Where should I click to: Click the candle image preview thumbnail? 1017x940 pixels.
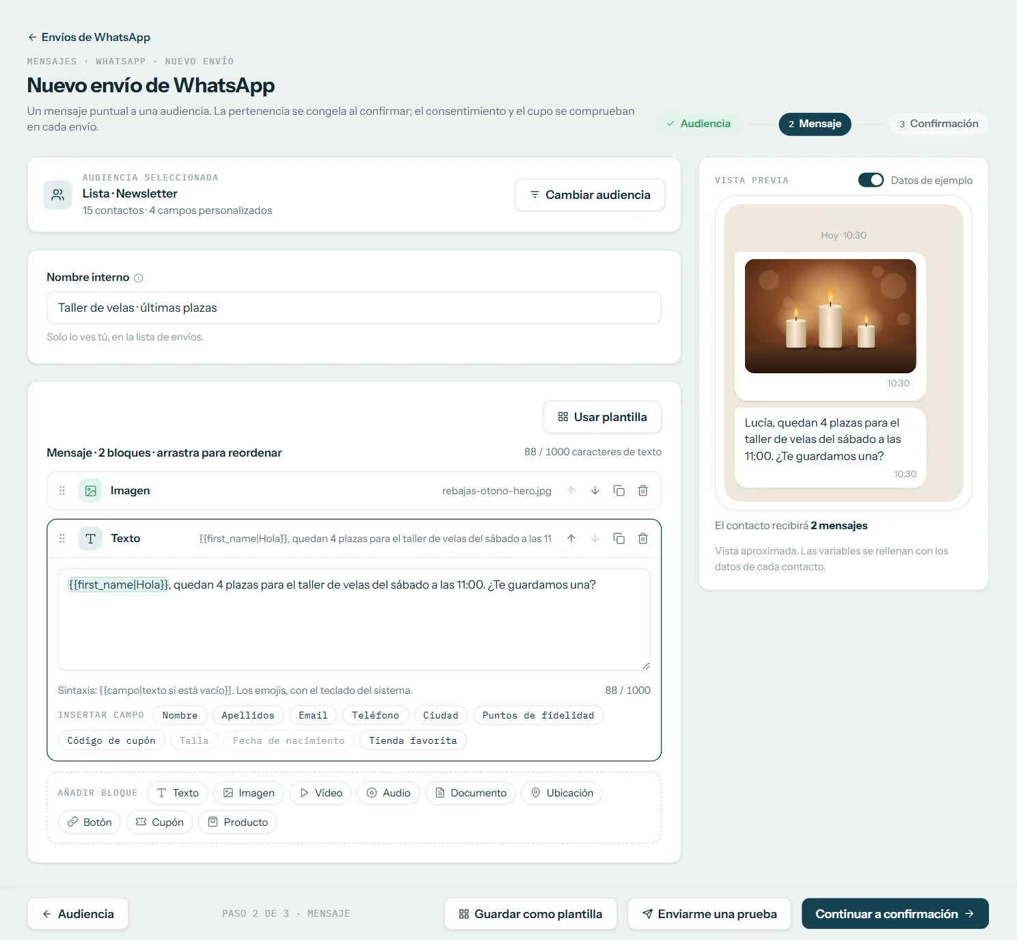point(830,316)
